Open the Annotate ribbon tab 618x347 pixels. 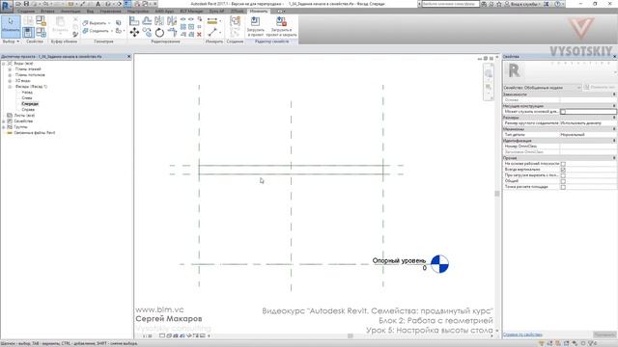(70, 11)
